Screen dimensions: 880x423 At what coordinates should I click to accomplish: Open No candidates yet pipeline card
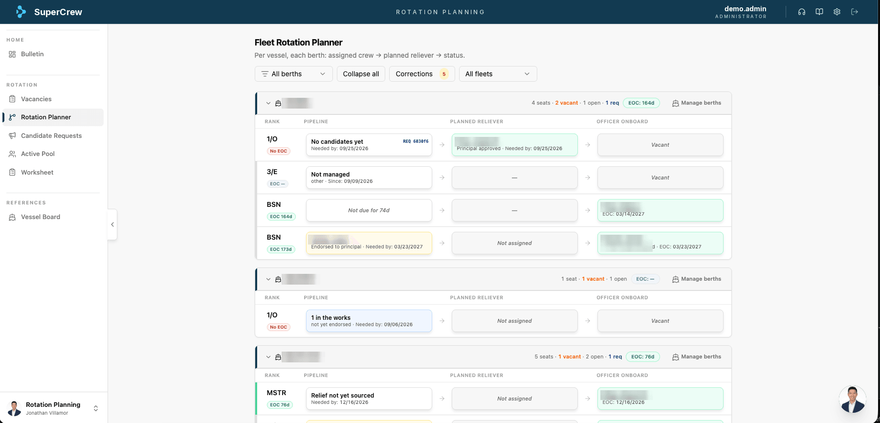pos(369,145)
